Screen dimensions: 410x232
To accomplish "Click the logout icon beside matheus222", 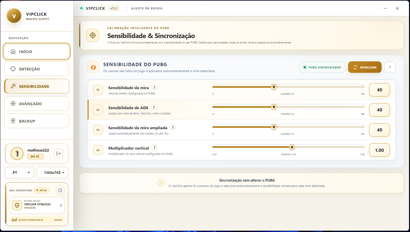I will [59, 154].
